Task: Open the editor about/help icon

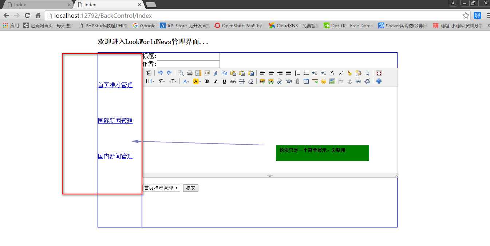Action: pos(379,81)
